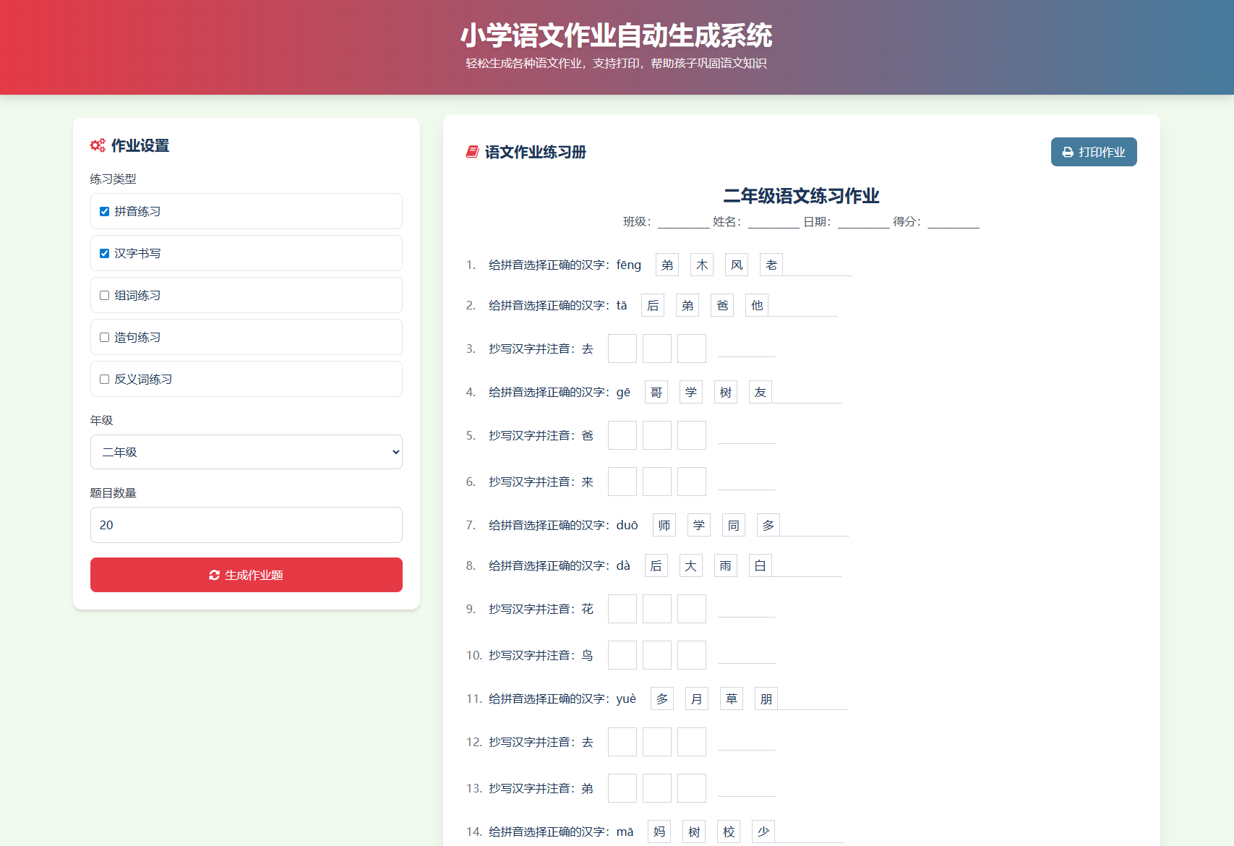Disable the 汉字书写 exercise option
The image size is (1234, 846).
[x=103, y=253]
